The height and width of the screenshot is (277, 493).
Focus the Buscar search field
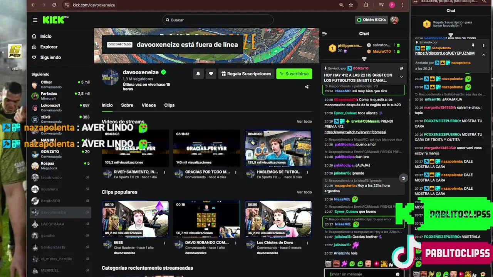coord(218,20)
